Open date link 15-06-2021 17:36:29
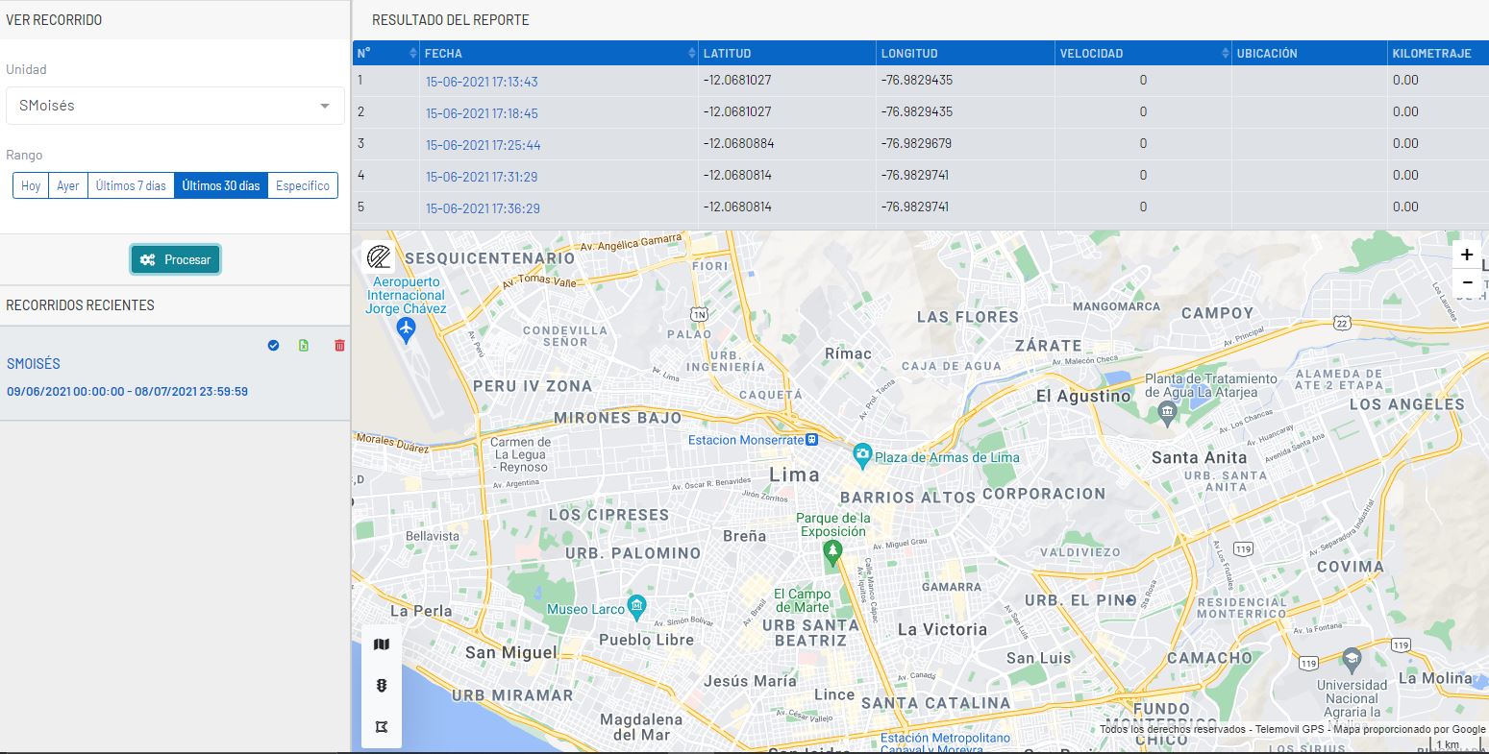 click(483, 208)
